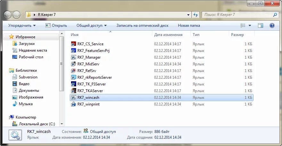The width and height of the screenshot is (282, 146).
Task: Click the RK7_MidServ shortcut icon
Action: tap(73, 64)
